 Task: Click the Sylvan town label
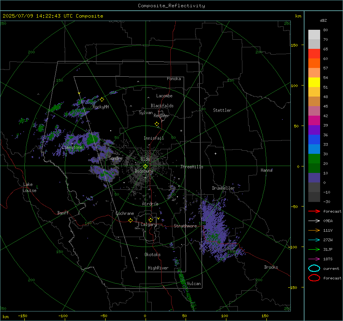coord(146,113)
